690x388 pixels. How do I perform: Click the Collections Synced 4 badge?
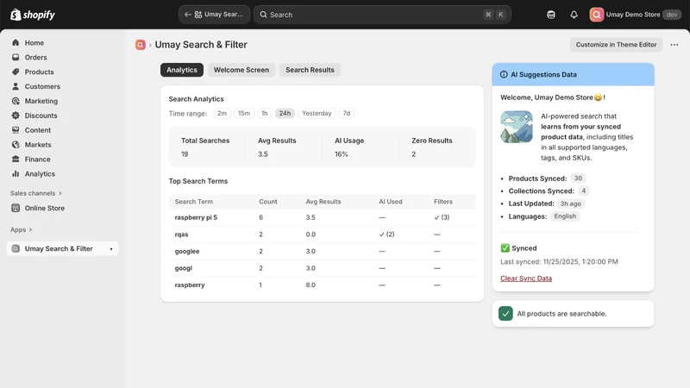584,191
